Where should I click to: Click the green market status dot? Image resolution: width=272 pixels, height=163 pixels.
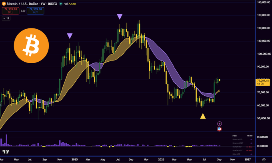tap(61, 4)
